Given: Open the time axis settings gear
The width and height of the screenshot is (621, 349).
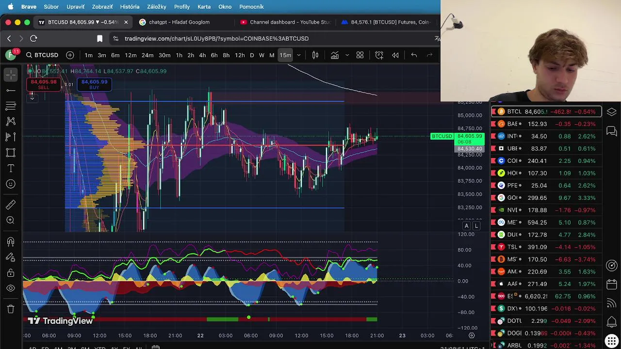Looking at the screenshot, I should tap(472, 335).
